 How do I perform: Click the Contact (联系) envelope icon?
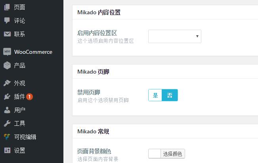tap(7, 34)
